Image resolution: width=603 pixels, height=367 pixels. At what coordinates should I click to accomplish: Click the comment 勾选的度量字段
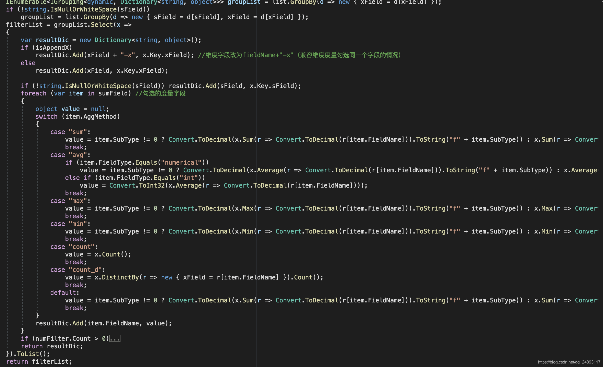coord(160,93)
